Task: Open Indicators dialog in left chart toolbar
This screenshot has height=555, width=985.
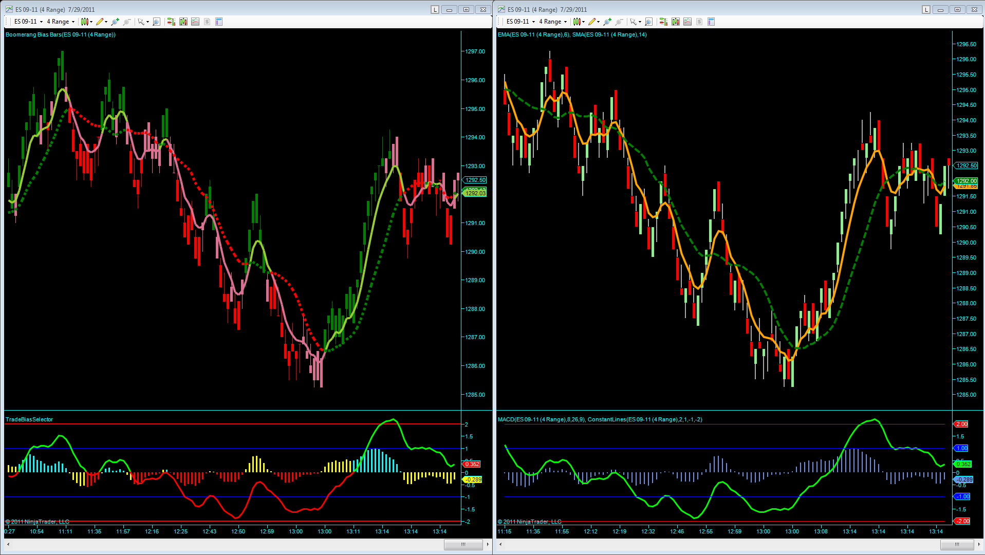Action: click(195, 22)
